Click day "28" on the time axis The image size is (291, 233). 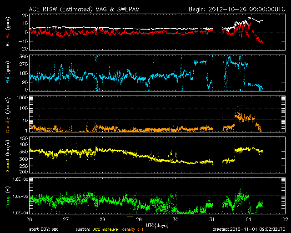(x=102, y=219)
